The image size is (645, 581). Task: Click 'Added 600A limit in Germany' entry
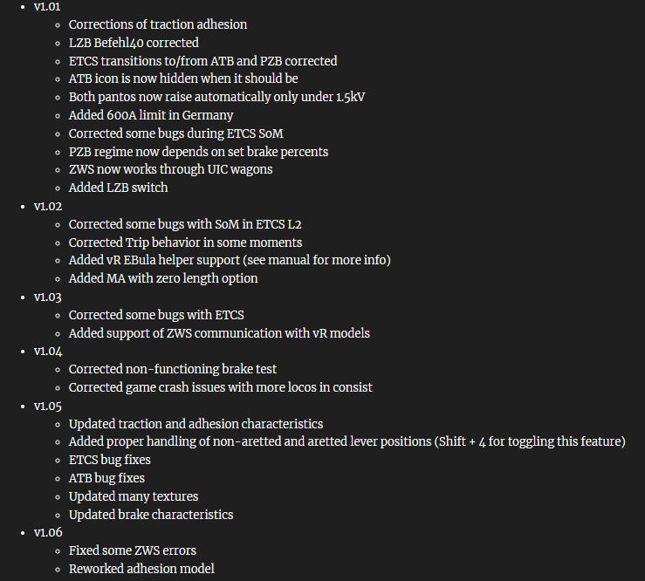pyautogui.click(x=151, y=115)
